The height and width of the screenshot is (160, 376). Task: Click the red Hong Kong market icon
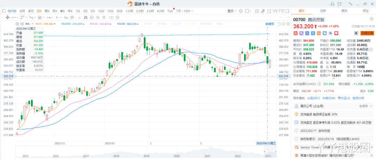pos(295,33)
